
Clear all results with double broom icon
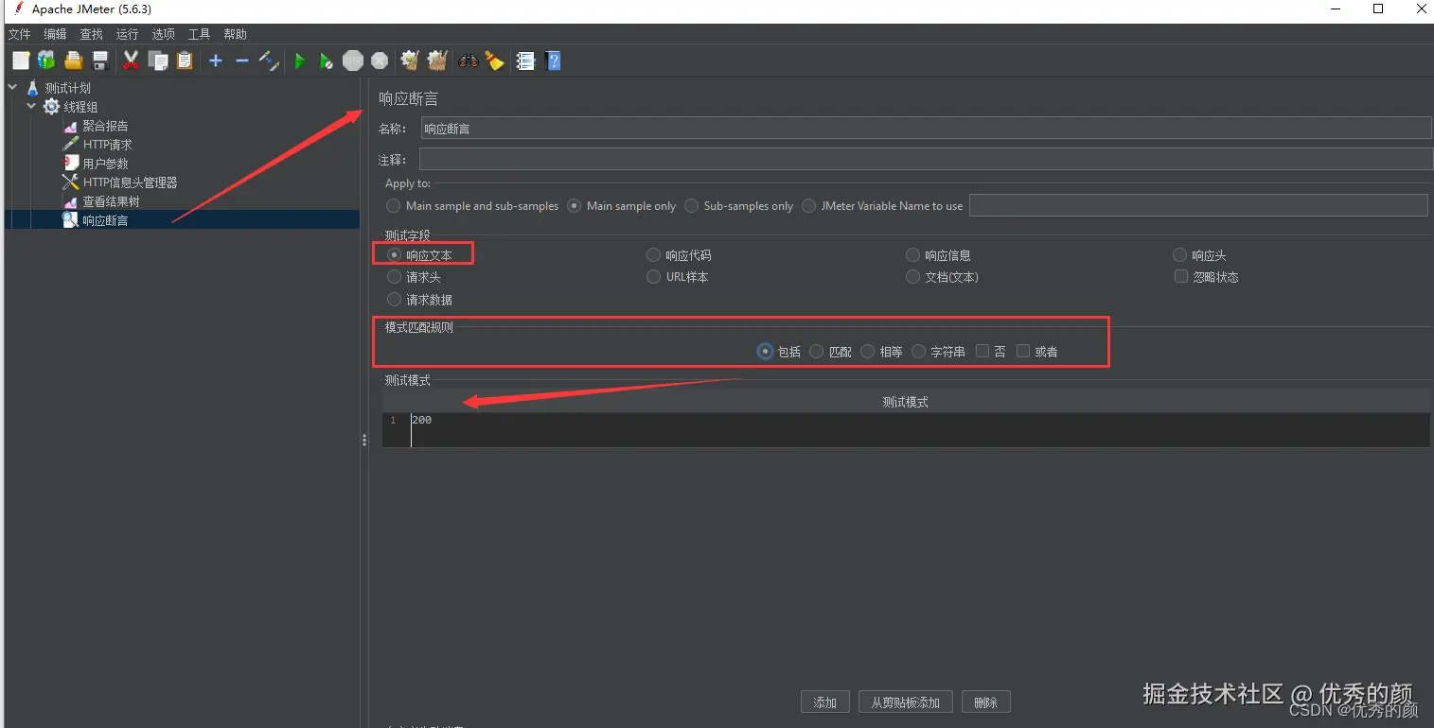(x=436, y=61)
